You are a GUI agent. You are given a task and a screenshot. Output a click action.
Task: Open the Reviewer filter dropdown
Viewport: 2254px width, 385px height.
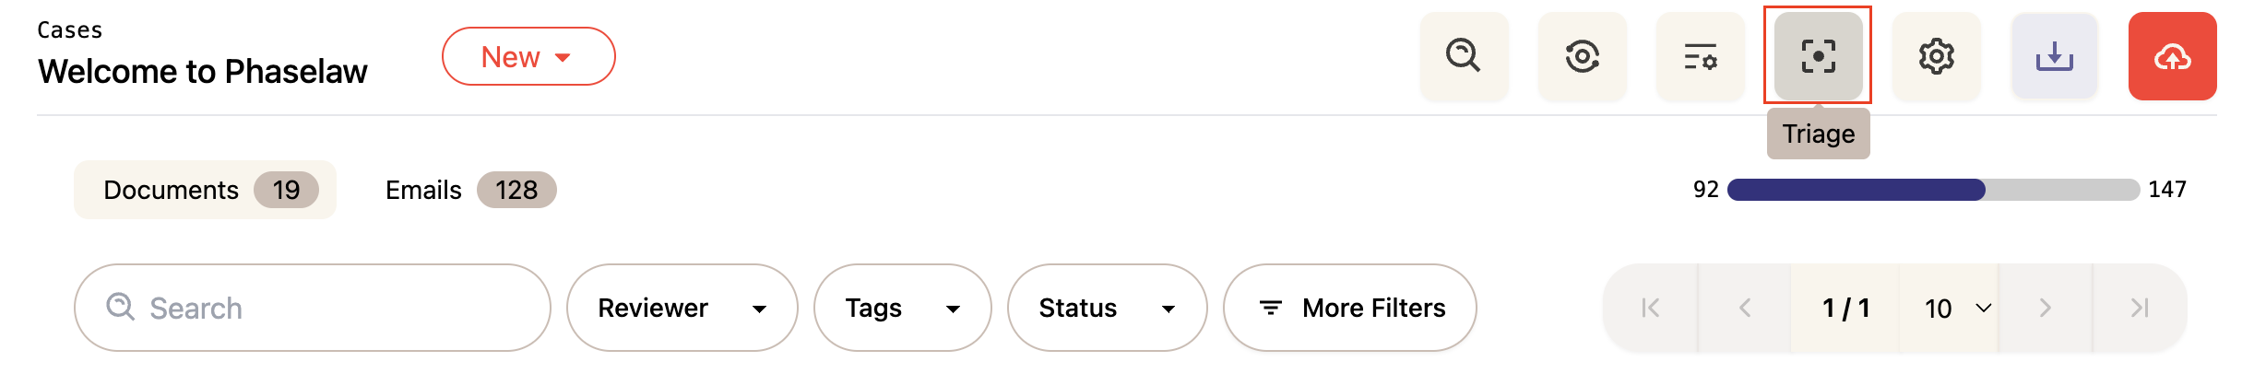click(x=682, y=308)
